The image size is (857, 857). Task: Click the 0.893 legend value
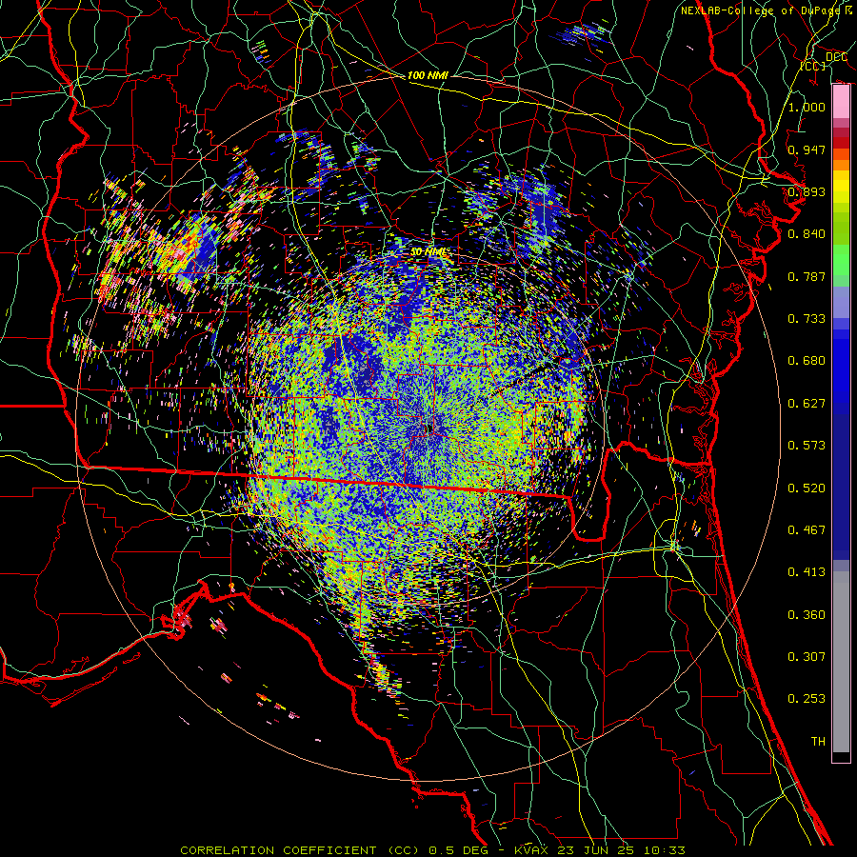[x=807, y=191]
